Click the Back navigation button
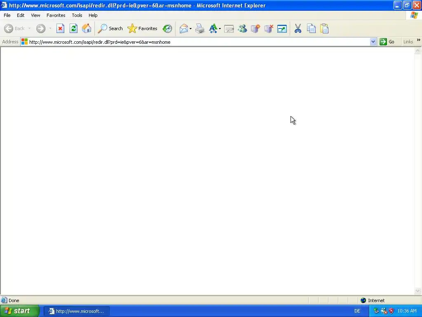This screenshot has height=317, width=422. coord(14,28)
